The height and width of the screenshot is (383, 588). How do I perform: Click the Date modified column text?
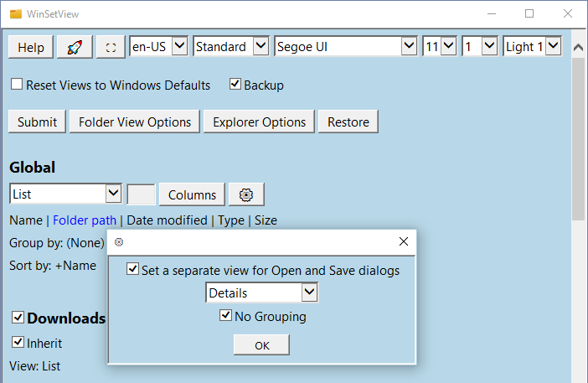pyautogui.click(x=167, y=220)
